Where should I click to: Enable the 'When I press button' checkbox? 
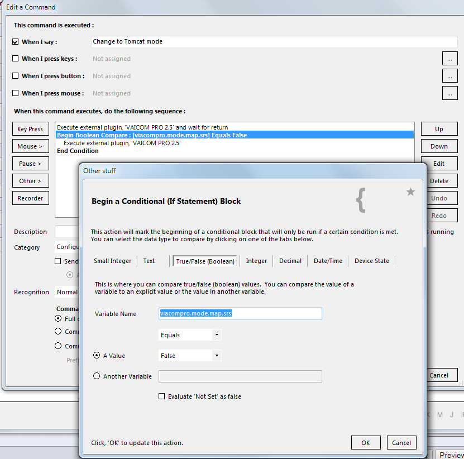(x=16, y=76)
